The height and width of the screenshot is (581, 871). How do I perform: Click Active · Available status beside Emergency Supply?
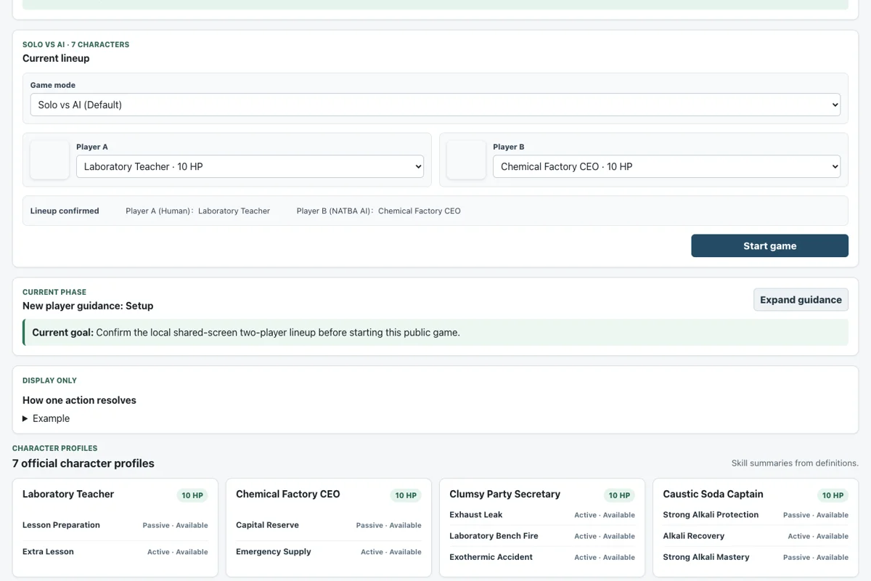click(391, 552)
